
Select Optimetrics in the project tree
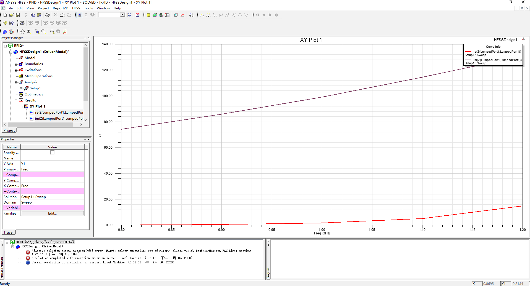click(34, 94)
